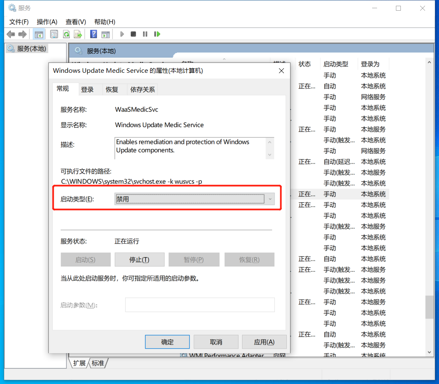Click the Forward arrow in toolbar
This screenshot has height=384, width=439.
[x=23, y=34]
